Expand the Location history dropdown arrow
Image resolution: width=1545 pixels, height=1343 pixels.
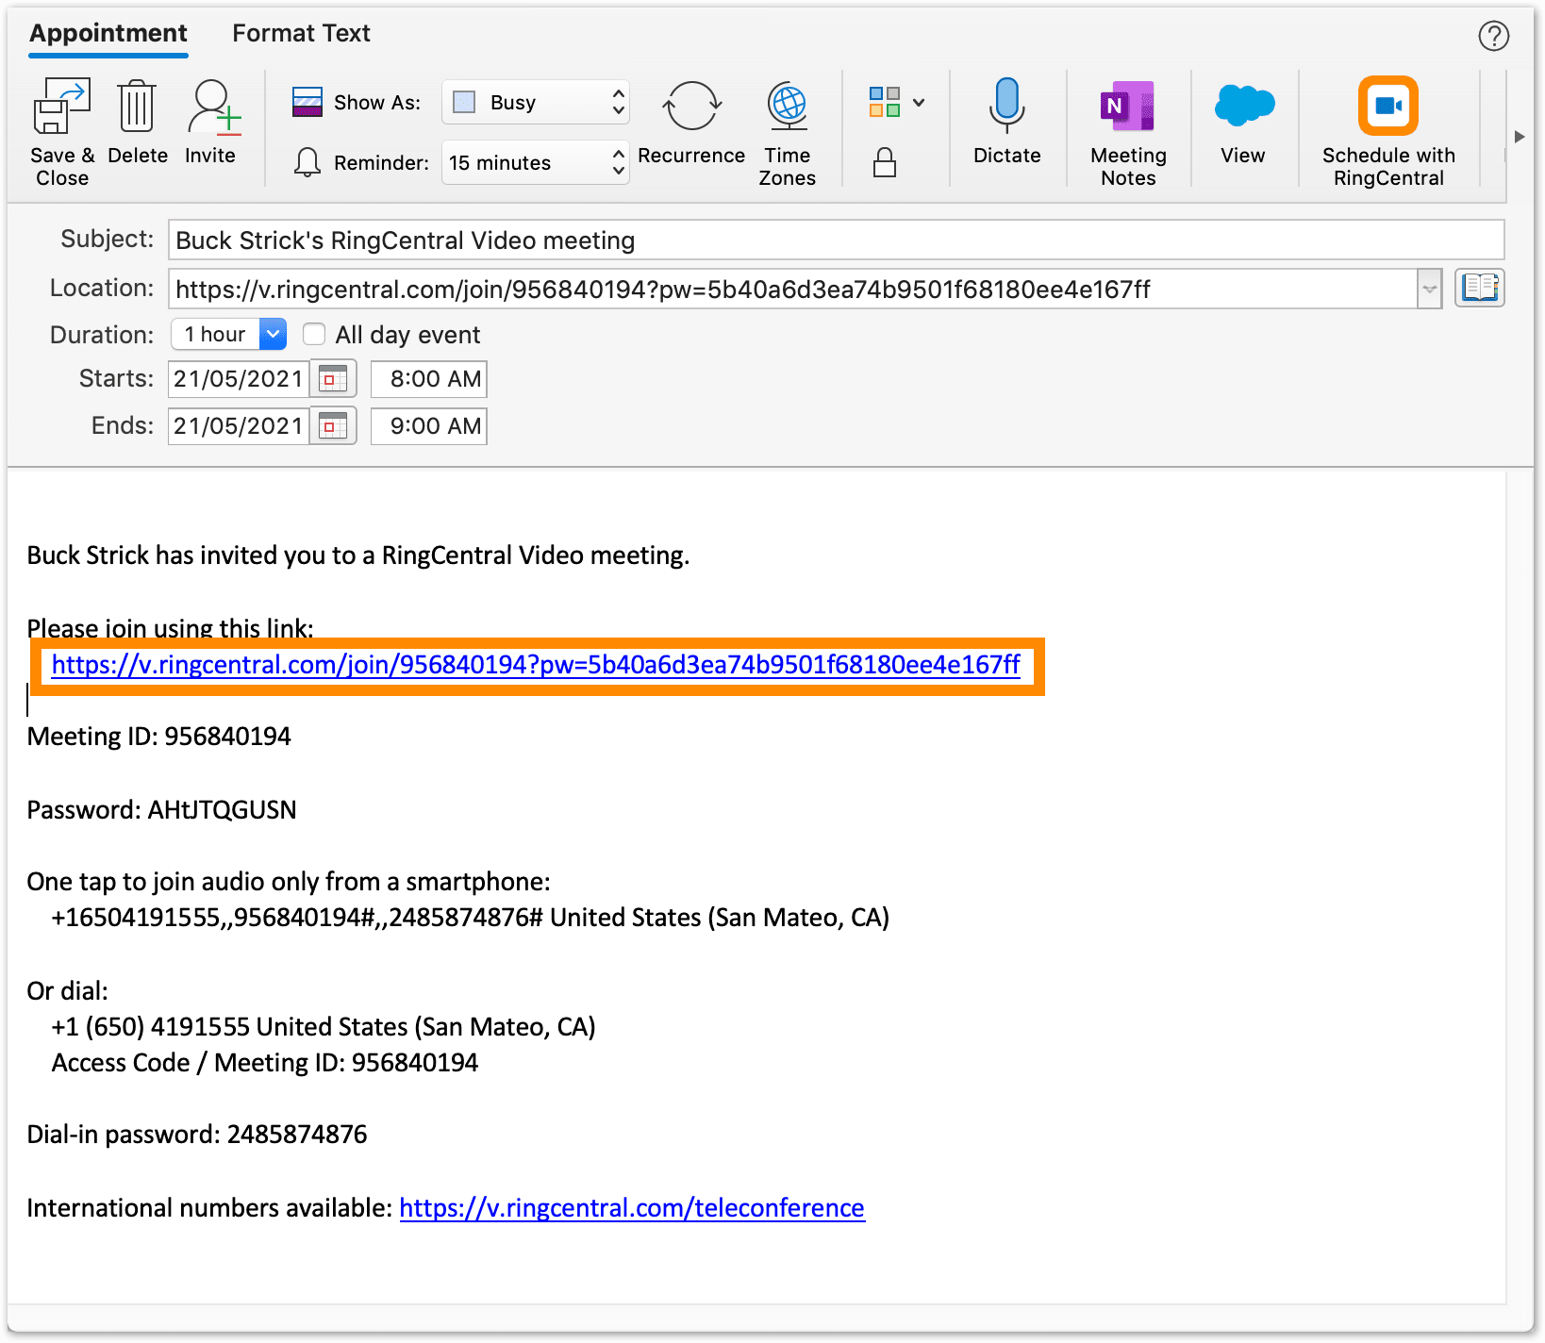click(x=1430, y=289)
